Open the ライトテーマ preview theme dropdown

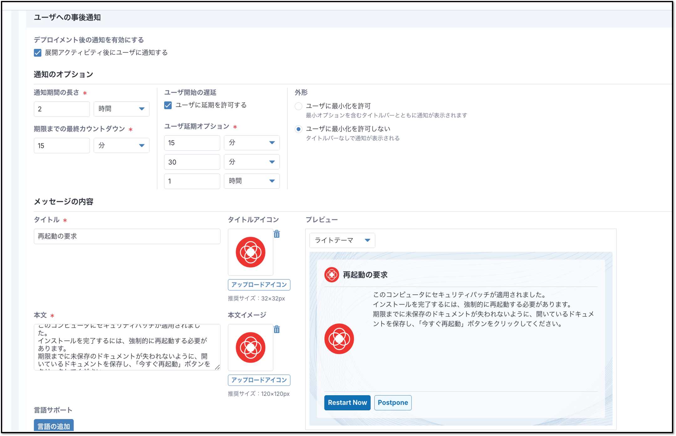pyautogui.click(x=342, y=240)
